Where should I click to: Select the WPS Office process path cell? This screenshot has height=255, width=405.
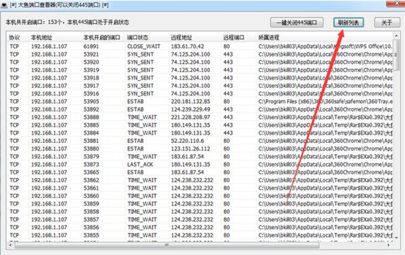pyautogui.click(x=325, y=47)
